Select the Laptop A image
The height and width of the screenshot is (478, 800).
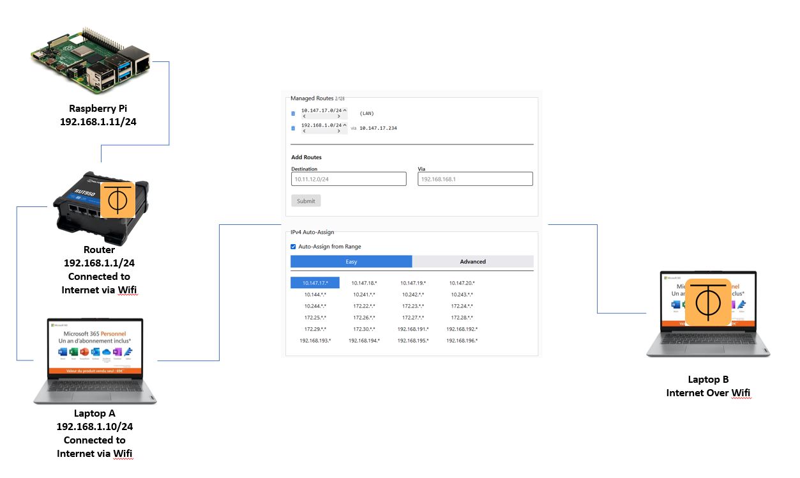(94, 361)
